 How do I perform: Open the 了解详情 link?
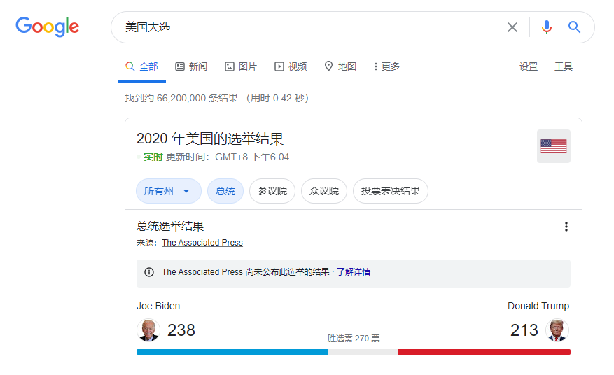(354, 272)
